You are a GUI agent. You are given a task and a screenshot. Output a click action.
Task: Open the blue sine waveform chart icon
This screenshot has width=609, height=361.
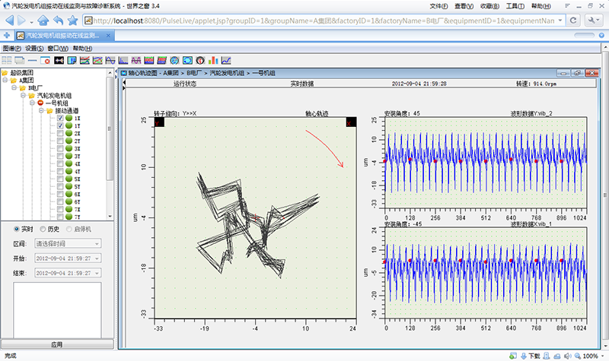point(110,60)
